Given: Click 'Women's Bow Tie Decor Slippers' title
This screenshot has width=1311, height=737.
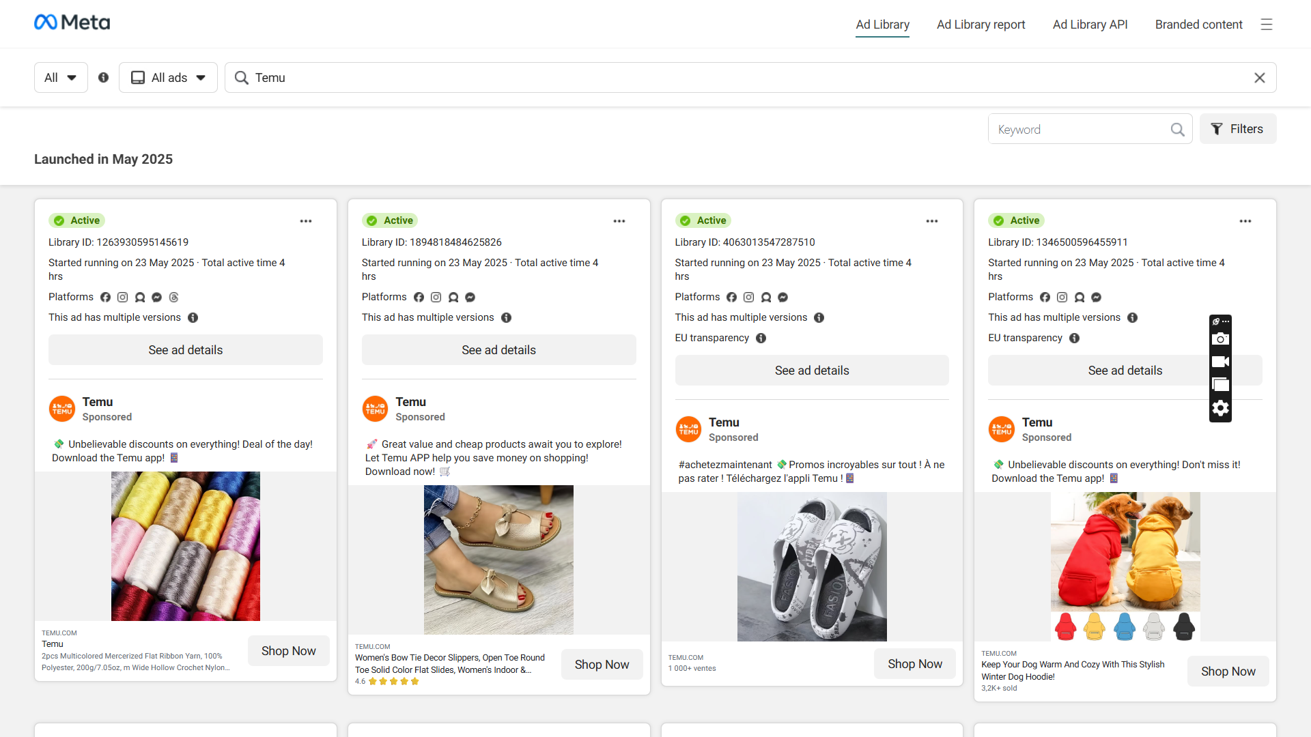Looking at the screenshot, I should (x=450, y=664).
